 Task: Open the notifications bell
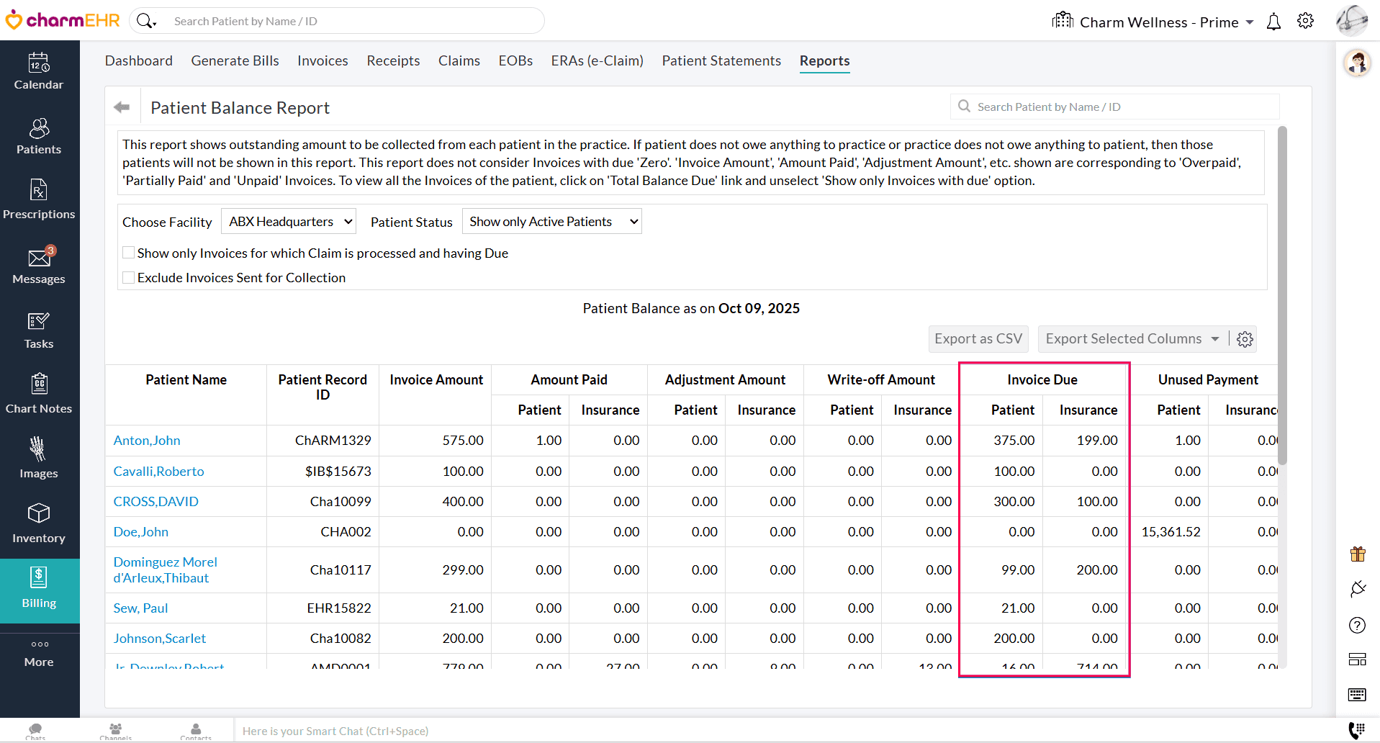[x=1273, y=21]
